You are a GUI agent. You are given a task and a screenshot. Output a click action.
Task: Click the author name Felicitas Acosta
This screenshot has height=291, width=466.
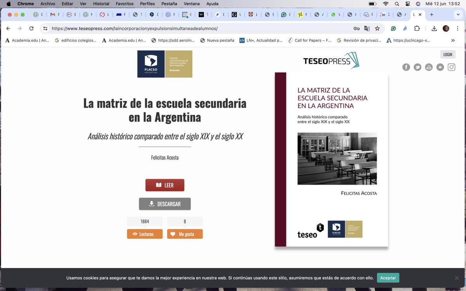165,158
